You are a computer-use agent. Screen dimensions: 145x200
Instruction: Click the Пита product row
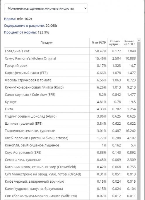click(x=70, y=109)
